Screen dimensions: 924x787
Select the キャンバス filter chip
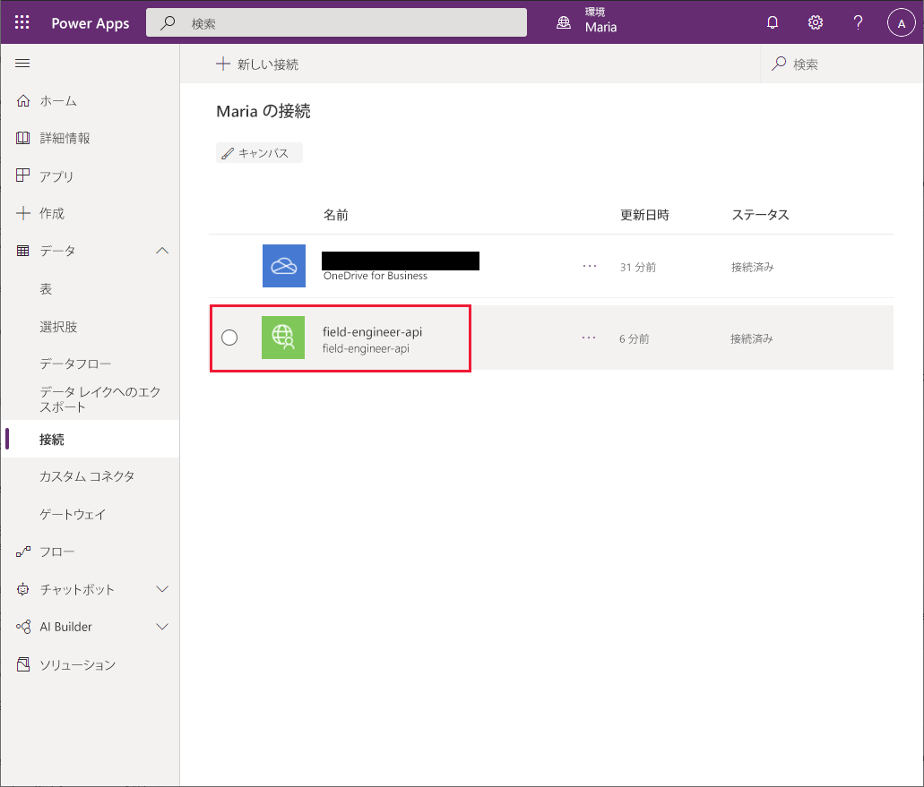pyautogui.click(x=258, y=152)
